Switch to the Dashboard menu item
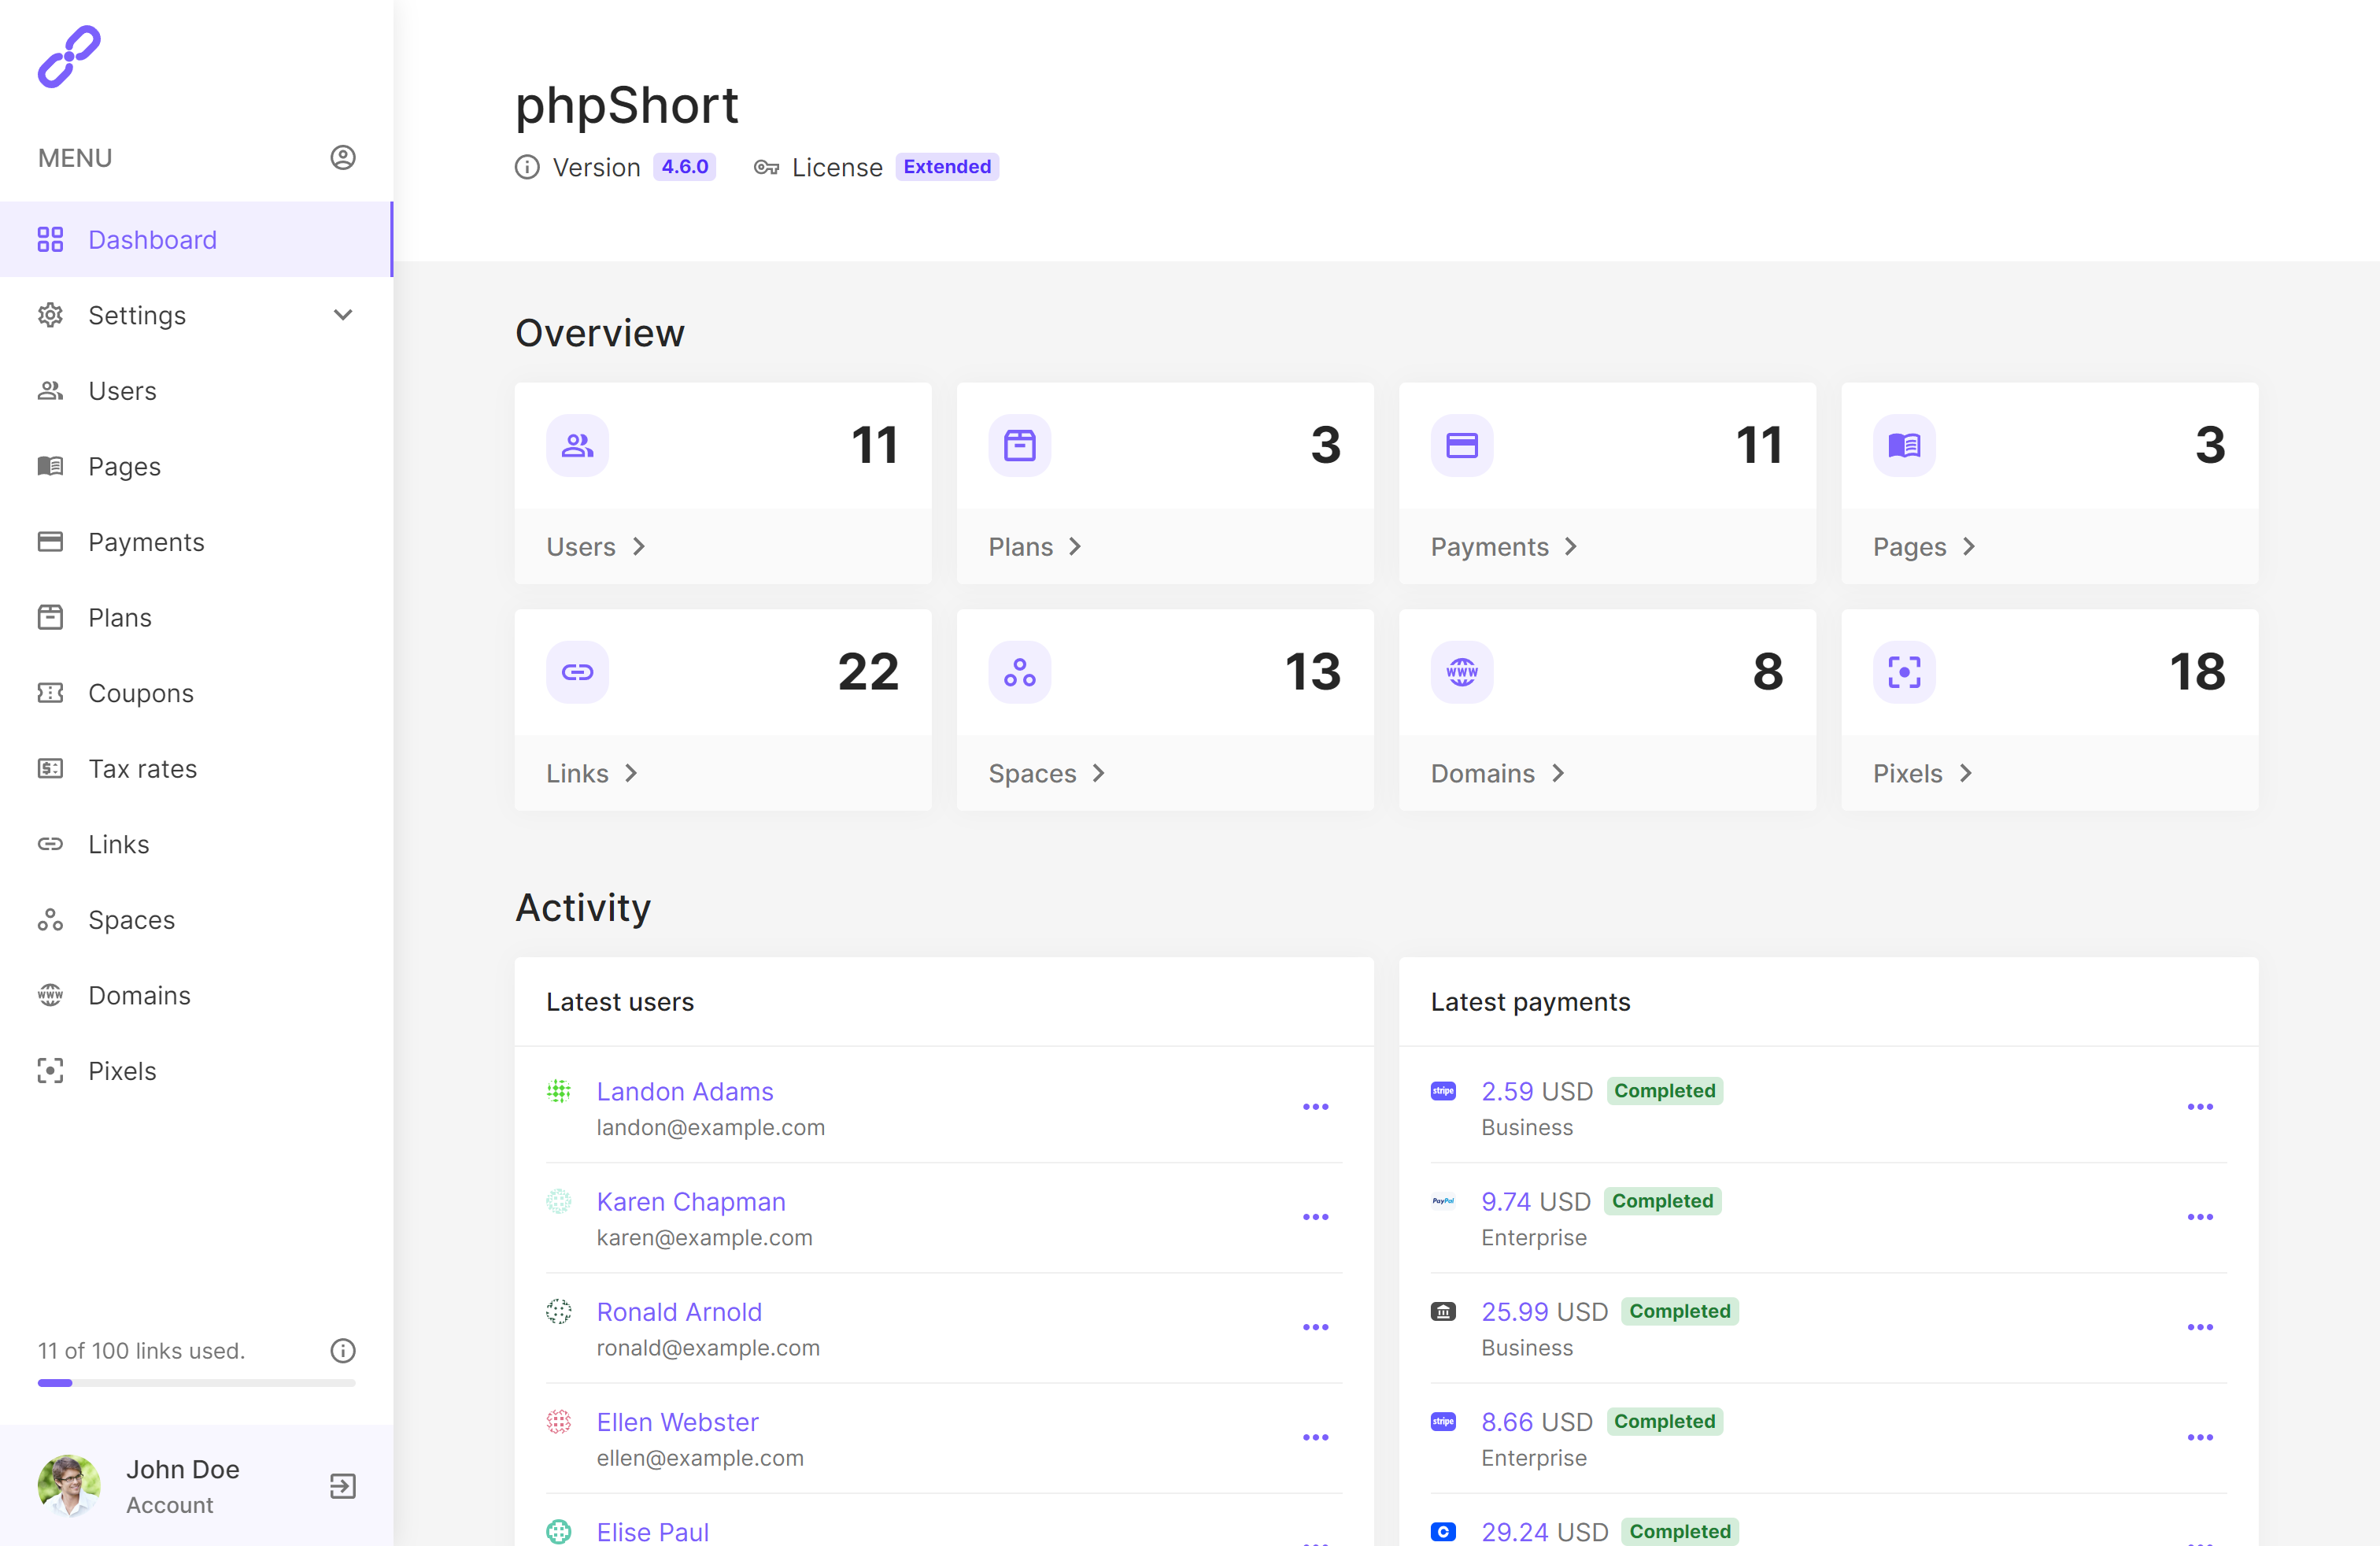Image resolution: width=2380 pixels, height=1546 pixels. [x=152, y=240]
